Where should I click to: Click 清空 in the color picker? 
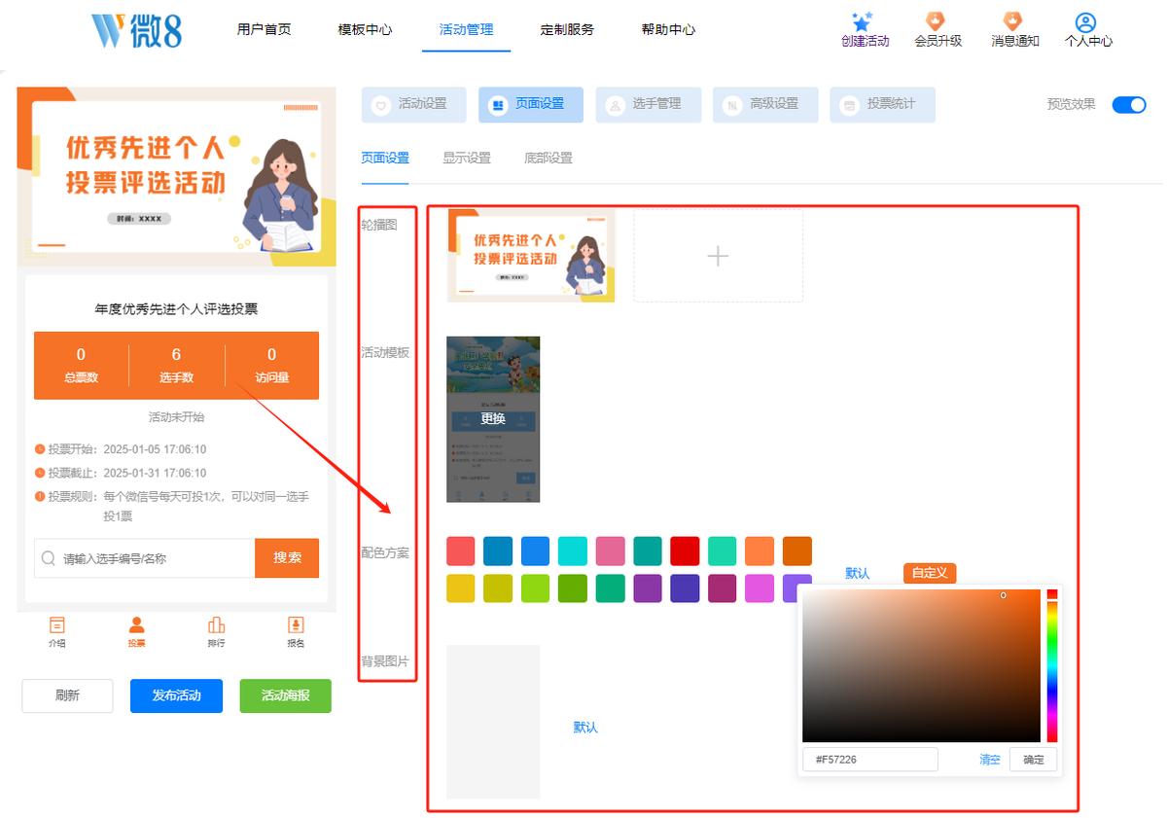coord(990,760)
